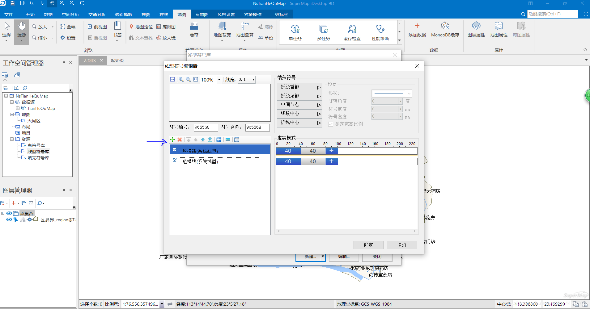Image resolution: width=590 pixels, height=309 pixels.
Task: Click 确定 in line symbol editor
Action: point(368,245)
